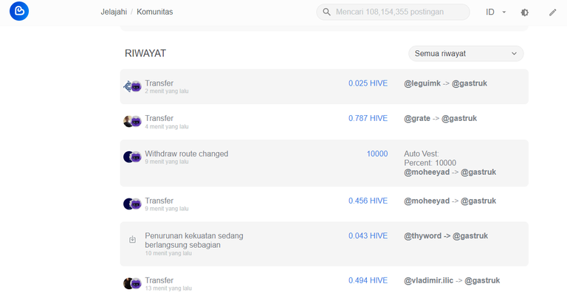Open @gastruk link in the @vladimir.ilic row
Image resolution: width=567 pixels, height=298 pixels.
pyautogui.click(x=482, y=280)
